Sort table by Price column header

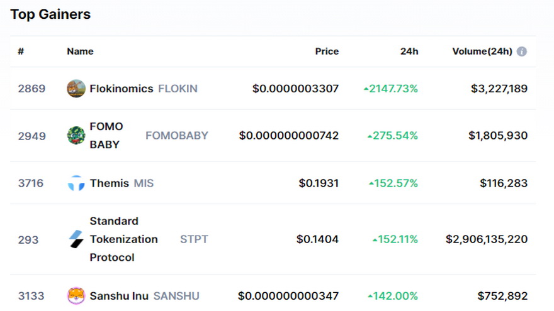pos(327,52)
